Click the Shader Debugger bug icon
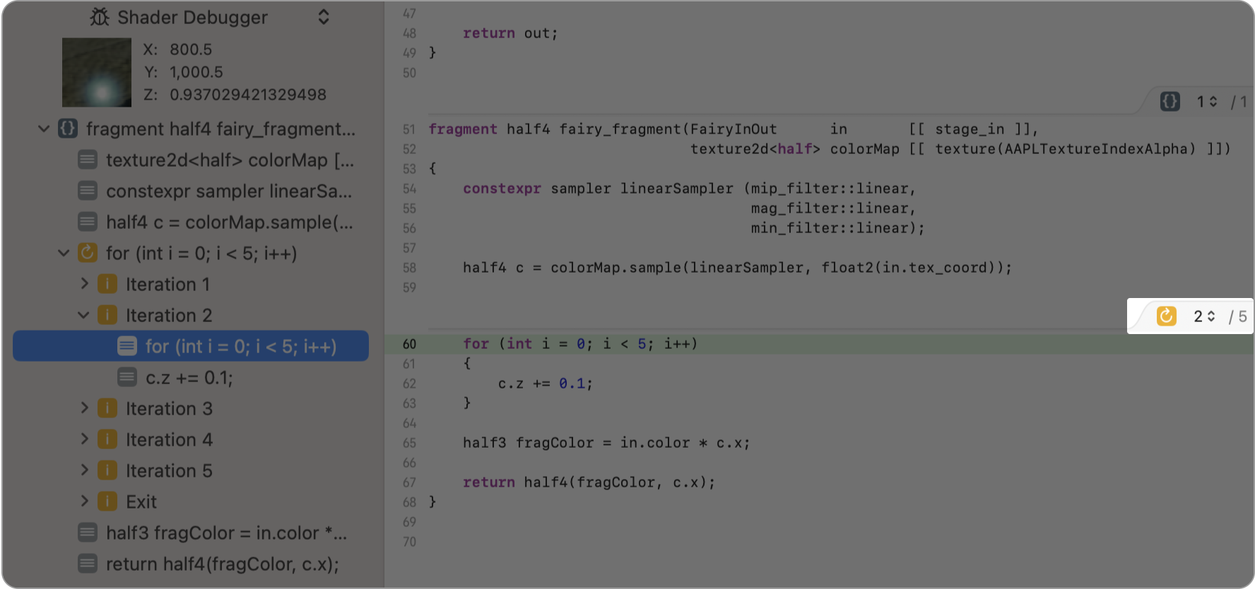 coord(100,17)
